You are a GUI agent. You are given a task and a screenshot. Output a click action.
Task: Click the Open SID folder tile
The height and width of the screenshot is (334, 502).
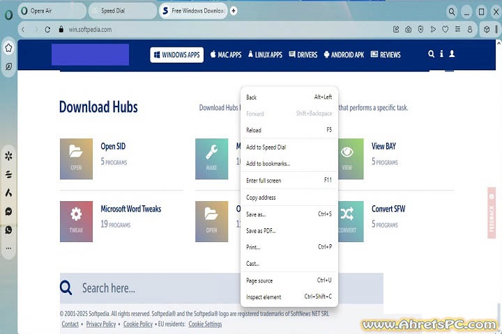click(x=76, y=159)
